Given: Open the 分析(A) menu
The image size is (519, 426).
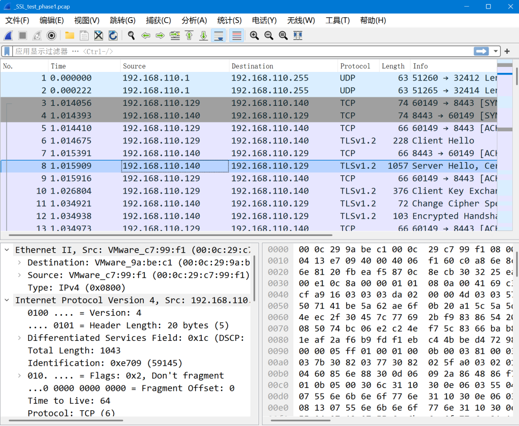Looking at the screenshot, I should click(x=194, y=20).
